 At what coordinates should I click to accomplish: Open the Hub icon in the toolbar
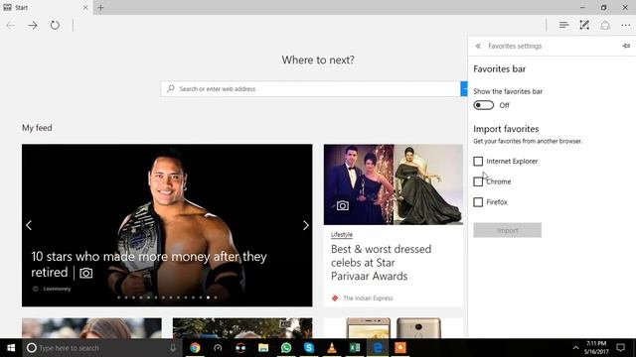(563, 25)
